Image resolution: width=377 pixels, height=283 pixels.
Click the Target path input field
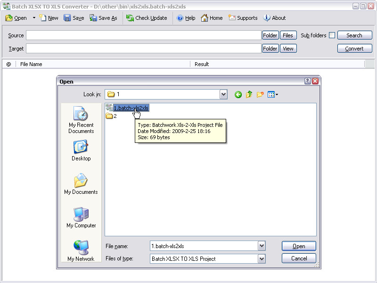tap(144, 49)
